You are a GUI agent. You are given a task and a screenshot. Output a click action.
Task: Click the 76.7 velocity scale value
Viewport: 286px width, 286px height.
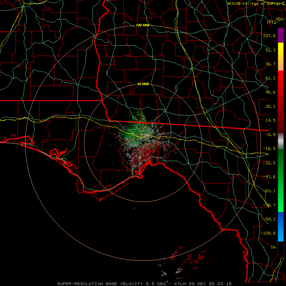pyautogui.click(x=270, y=64)
